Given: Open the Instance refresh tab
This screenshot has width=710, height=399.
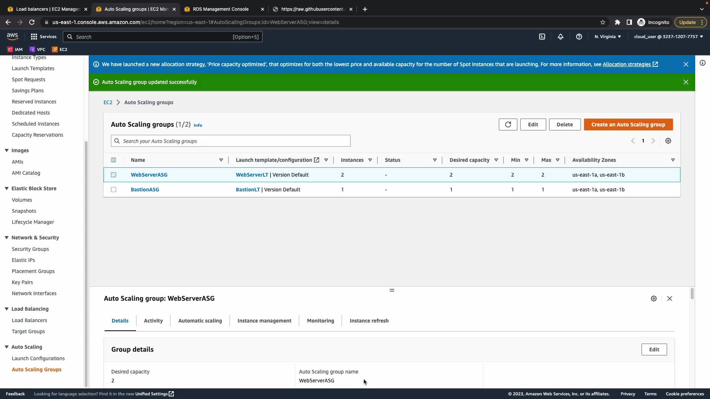Looking at the screenshot, I should click(369, 321).
